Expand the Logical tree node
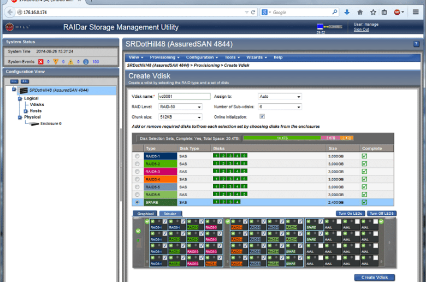The image size is (426, 282). (20, 99)
